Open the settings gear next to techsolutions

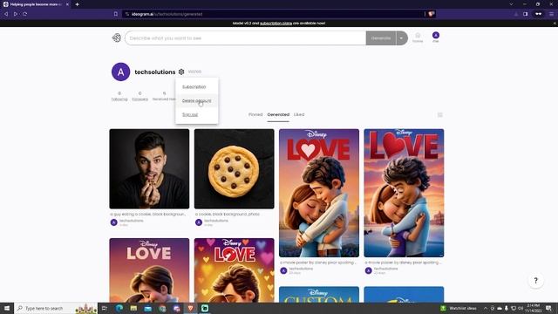point(181,72)
